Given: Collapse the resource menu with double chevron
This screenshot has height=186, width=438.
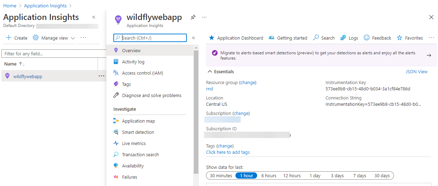Looking at the screenshot, I should point(193,38).
